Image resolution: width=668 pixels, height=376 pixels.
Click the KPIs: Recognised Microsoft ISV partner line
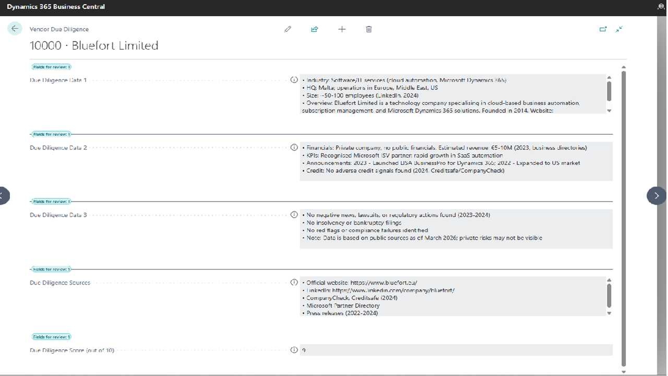[402, 155]
